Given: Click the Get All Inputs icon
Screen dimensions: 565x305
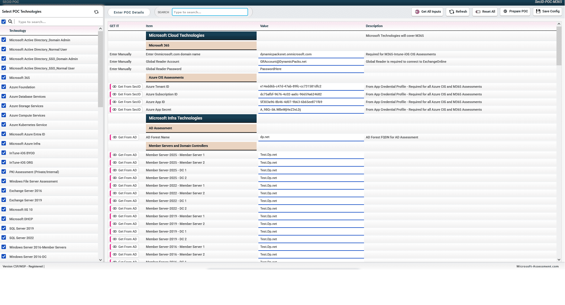Looking at the screenshot, I should tap(417, 12).
